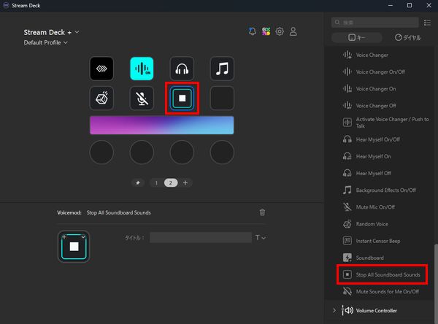Switch to the ダイヤル tab
The image size is (438, 324).
[x=407, y=37]
